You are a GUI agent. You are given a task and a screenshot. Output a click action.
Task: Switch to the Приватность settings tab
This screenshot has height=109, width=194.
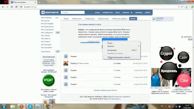(77, 19)
